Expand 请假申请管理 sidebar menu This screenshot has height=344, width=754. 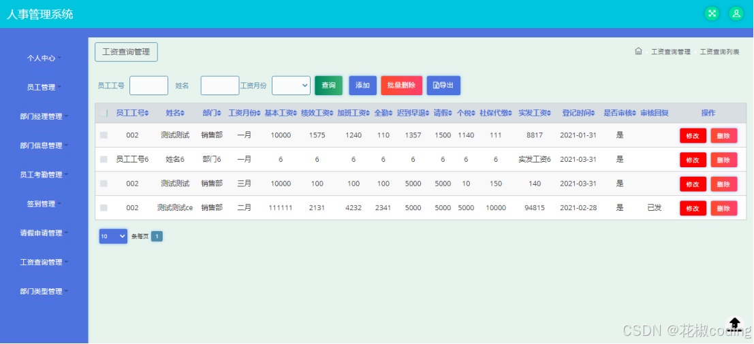44,233
